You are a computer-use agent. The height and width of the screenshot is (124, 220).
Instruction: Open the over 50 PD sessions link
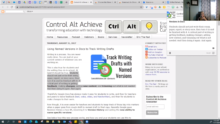tap(159, 72)
